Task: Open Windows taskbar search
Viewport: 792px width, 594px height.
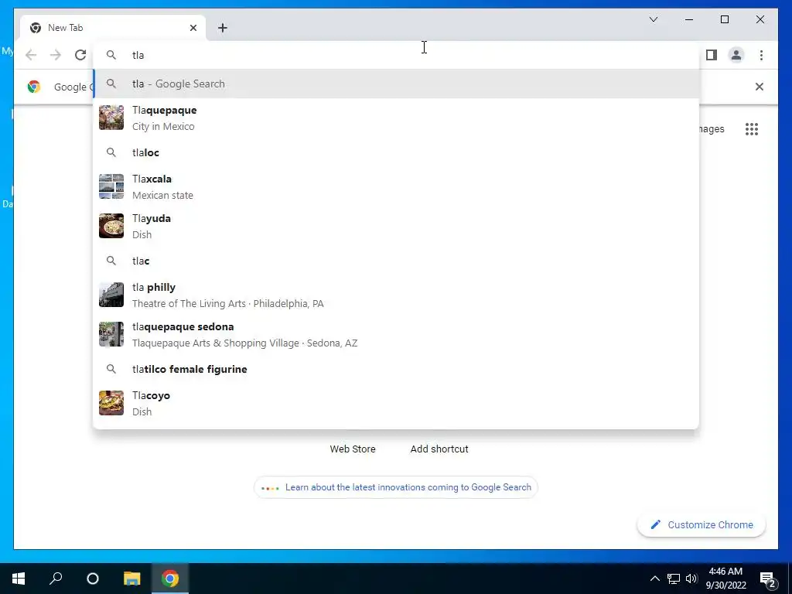Action: 56,579
